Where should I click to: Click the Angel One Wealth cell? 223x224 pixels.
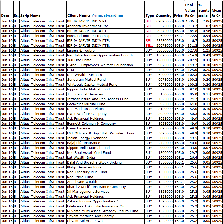(x=106, y=182)
